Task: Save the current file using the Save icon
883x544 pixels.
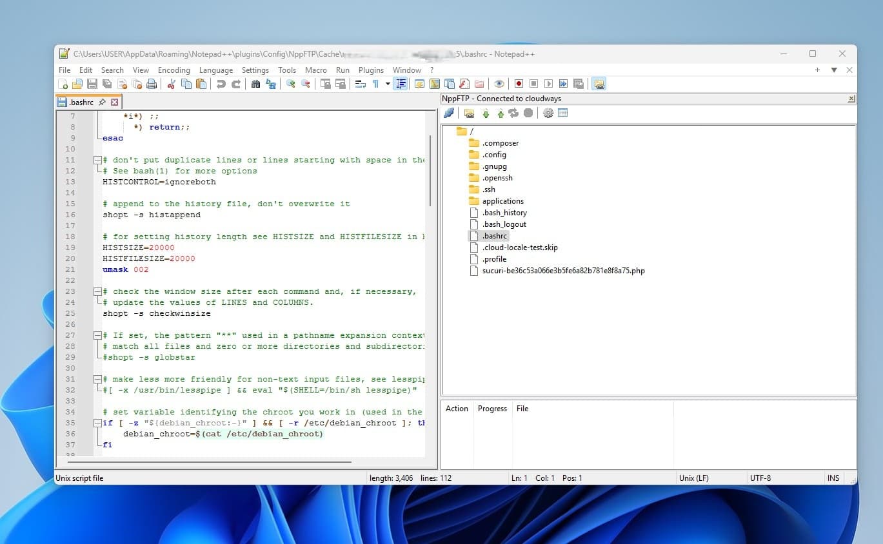Action: pyautogui.click(x=92, y=84)
